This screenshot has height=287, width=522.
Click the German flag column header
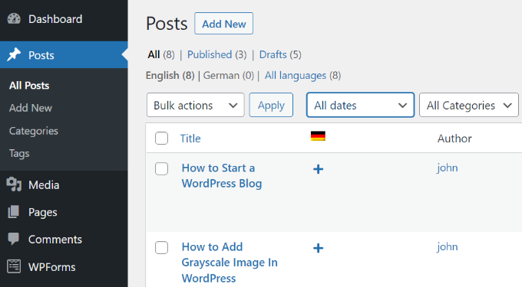point(318,136)
